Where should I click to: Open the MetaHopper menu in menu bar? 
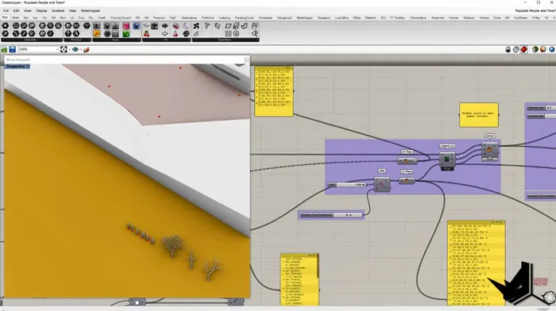91,10
